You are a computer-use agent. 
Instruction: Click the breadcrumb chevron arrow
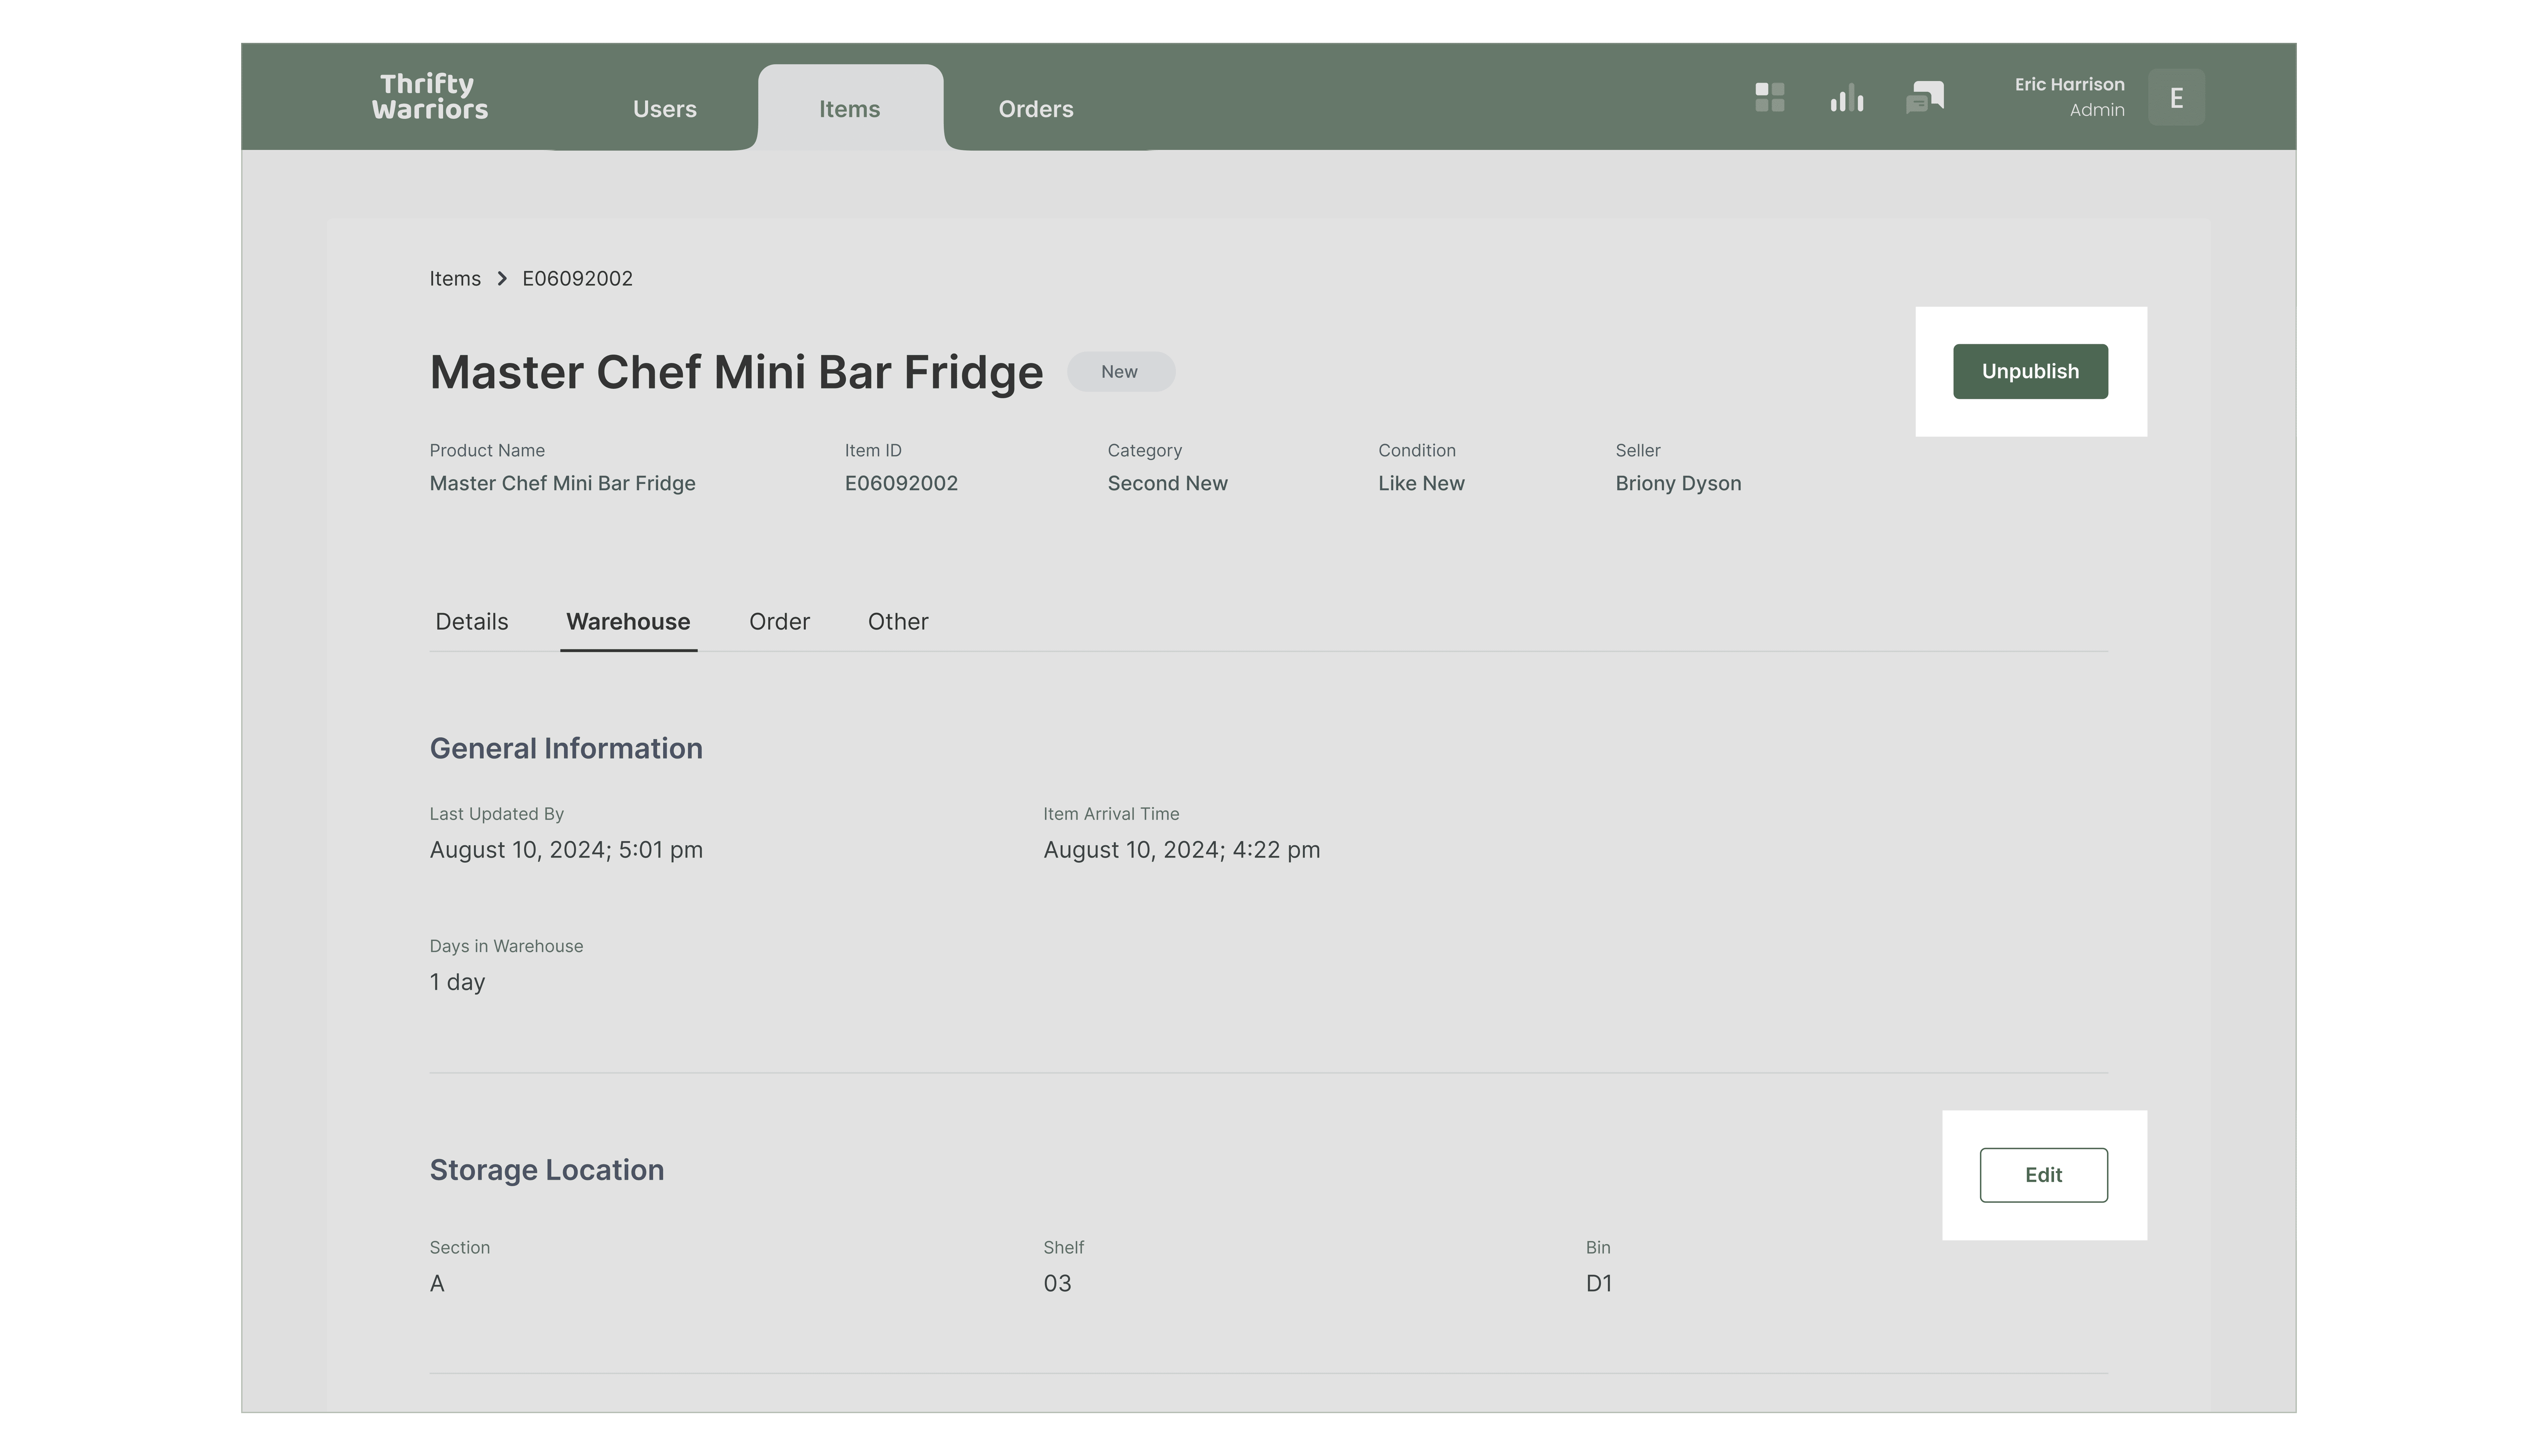pos(502,279)
